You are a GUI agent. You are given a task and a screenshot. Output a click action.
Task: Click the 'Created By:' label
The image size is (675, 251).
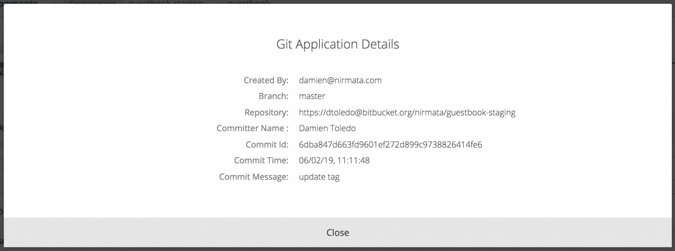pos(266,80)
